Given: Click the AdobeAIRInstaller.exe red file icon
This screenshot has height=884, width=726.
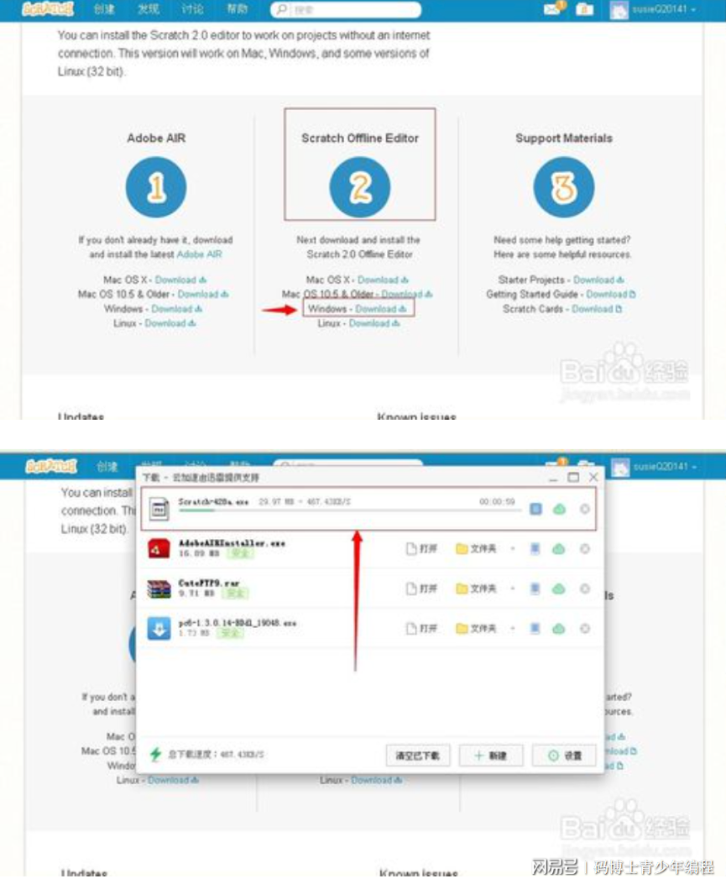Looking at the screenshot, I should click(159, 548).
